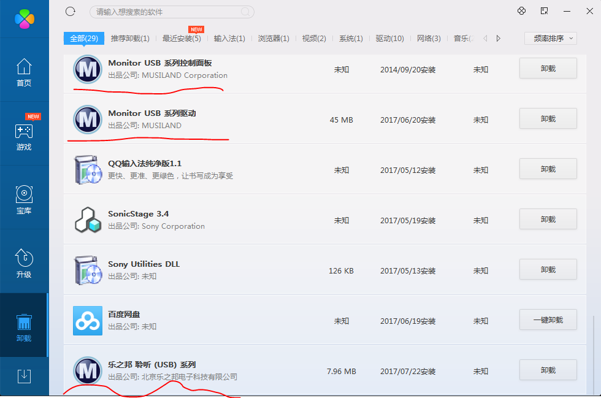The height and width of the screenshot is (398, 601).
Task: Click the 126 KB size value
Action: 341,270
